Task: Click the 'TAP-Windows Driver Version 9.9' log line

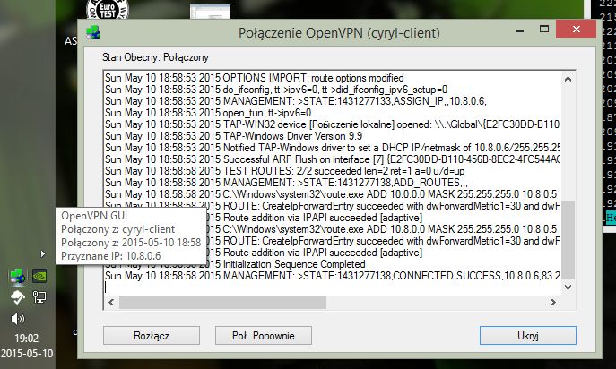Action: [233, 136]
